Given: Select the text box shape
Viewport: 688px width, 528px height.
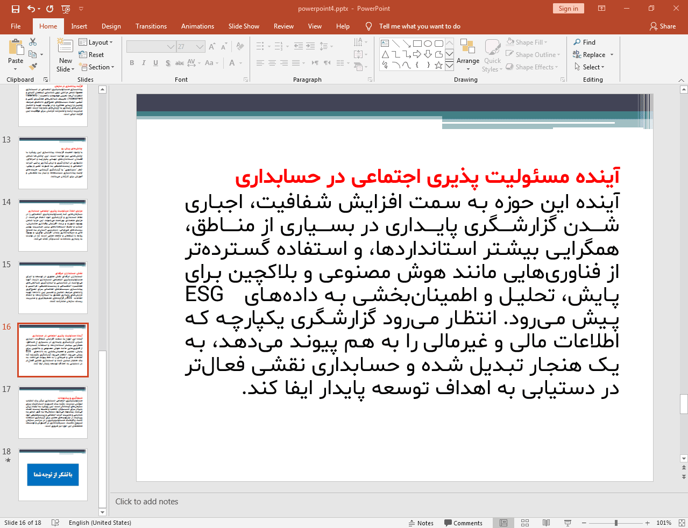Looking at the screenshot, I should (x=385, y=44).
